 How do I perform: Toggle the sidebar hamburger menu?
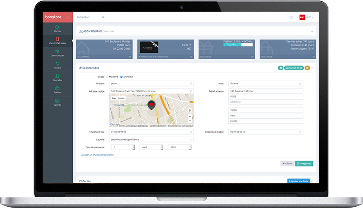(x=68, y=17)
